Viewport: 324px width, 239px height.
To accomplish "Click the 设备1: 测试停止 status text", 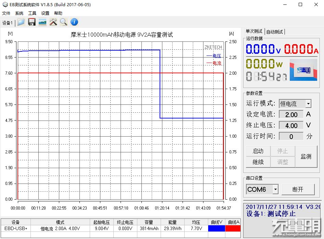I will coord(271,214).
